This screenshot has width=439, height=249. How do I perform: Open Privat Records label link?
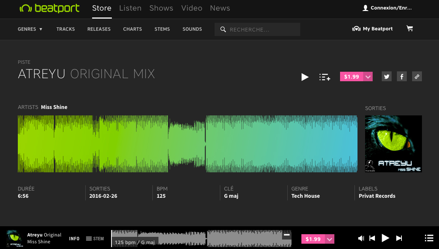click(377, 196)
